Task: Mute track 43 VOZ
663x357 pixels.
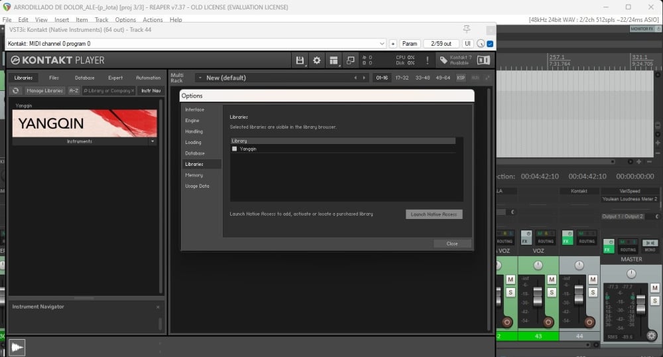Action: click(x=552, y=279)
